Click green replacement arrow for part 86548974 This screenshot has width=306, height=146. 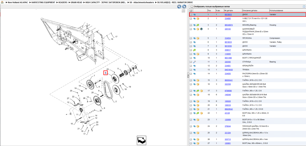coord(198,25)
